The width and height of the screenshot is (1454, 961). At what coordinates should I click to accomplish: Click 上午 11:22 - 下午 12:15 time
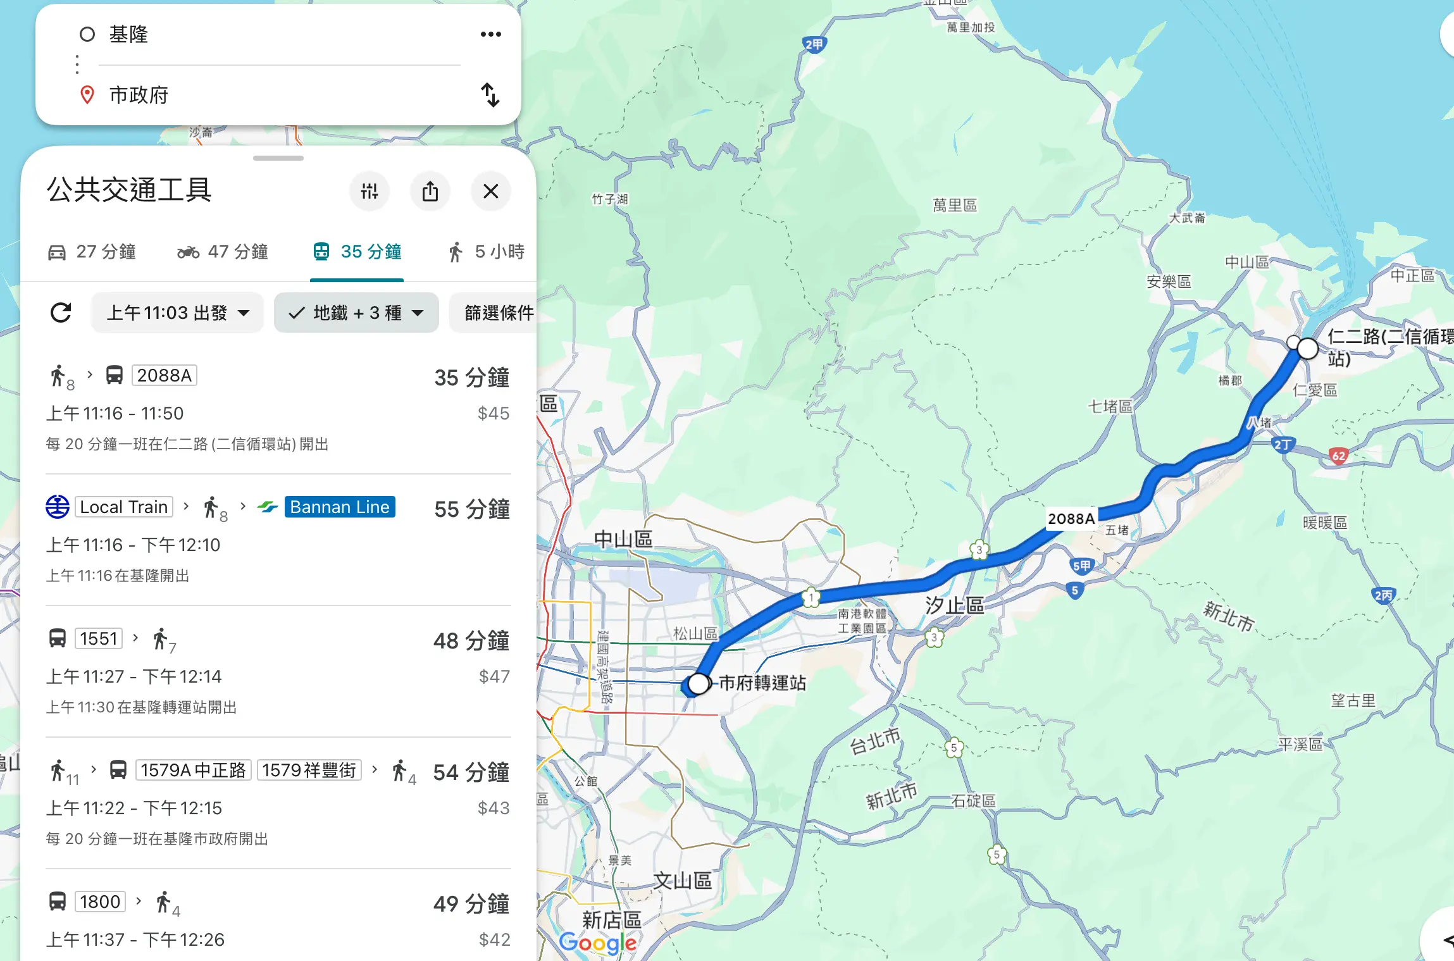pos(134,808)
